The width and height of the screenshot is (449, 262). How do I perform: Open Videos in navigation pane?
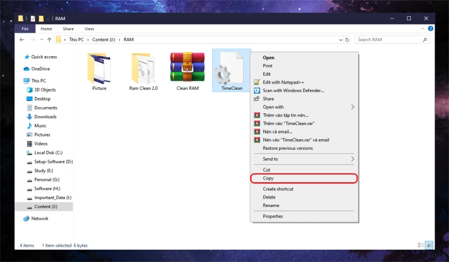[x=37, y=144]
